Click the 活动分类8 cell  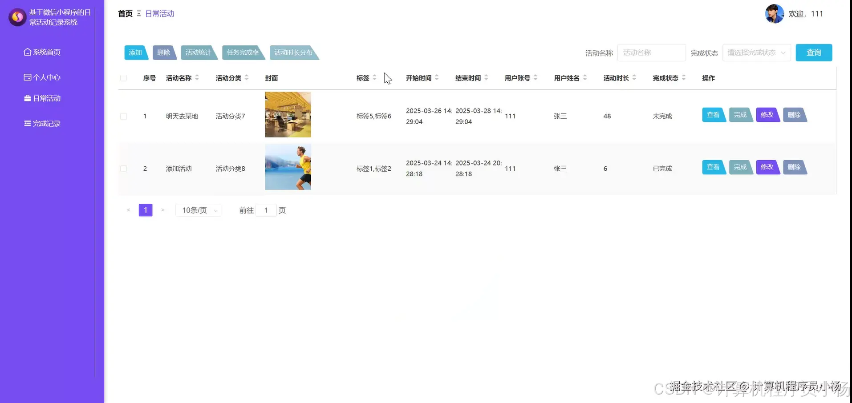click(x=230, y=169)
